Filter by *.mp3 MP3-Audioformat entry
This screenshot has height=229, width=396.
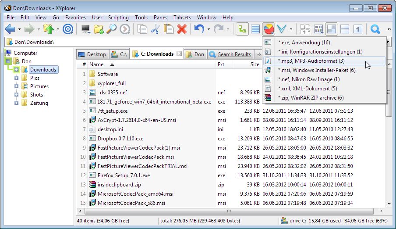pyautogui.click(x=324, y=61)
